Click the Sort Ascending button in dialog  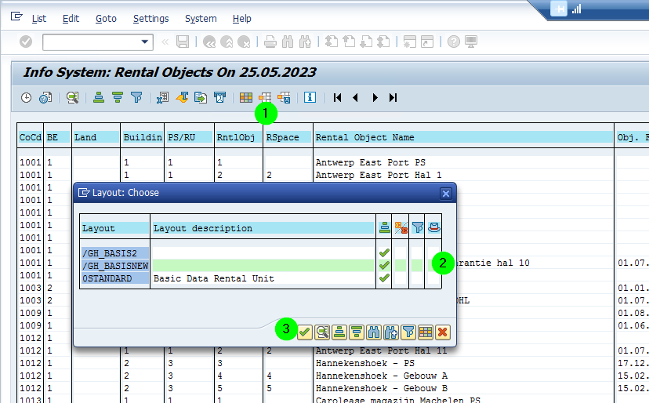coord(339,332)
